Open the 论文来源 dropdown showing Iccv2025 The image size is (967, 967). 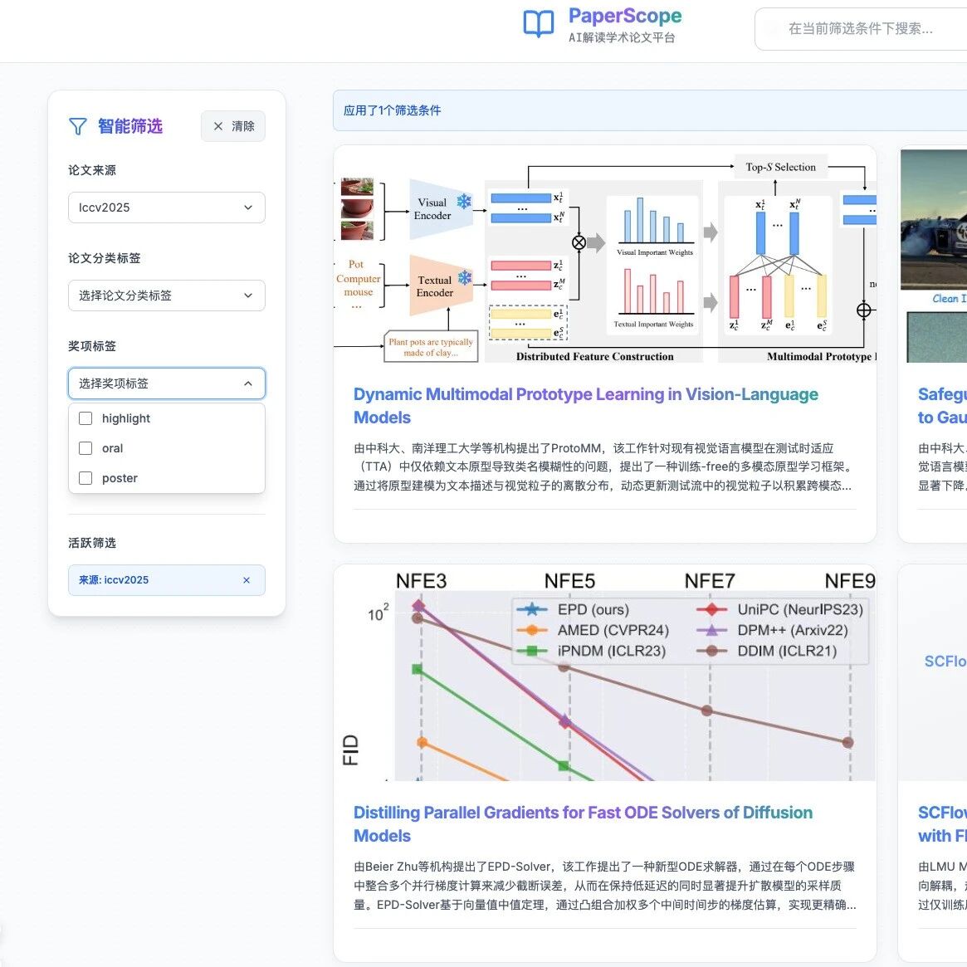click(x=166, y=208)
